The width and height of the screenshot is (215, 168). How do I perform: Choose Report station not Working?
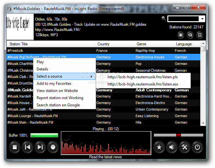click(64, 98)
